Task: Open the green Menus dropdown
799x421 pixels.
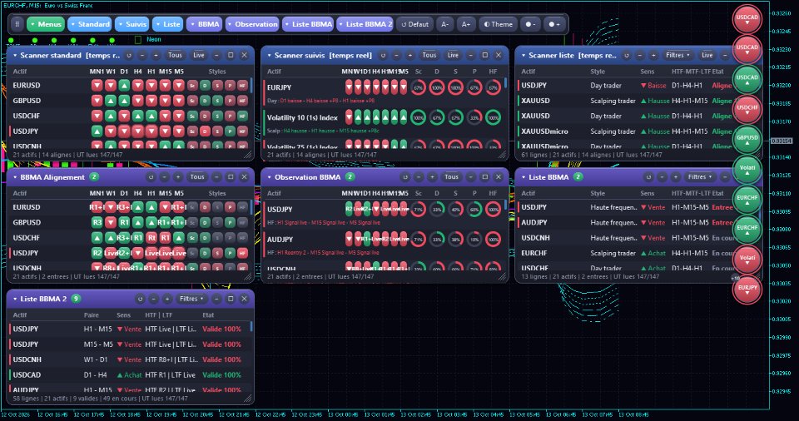Action: [x=45, y=24]
